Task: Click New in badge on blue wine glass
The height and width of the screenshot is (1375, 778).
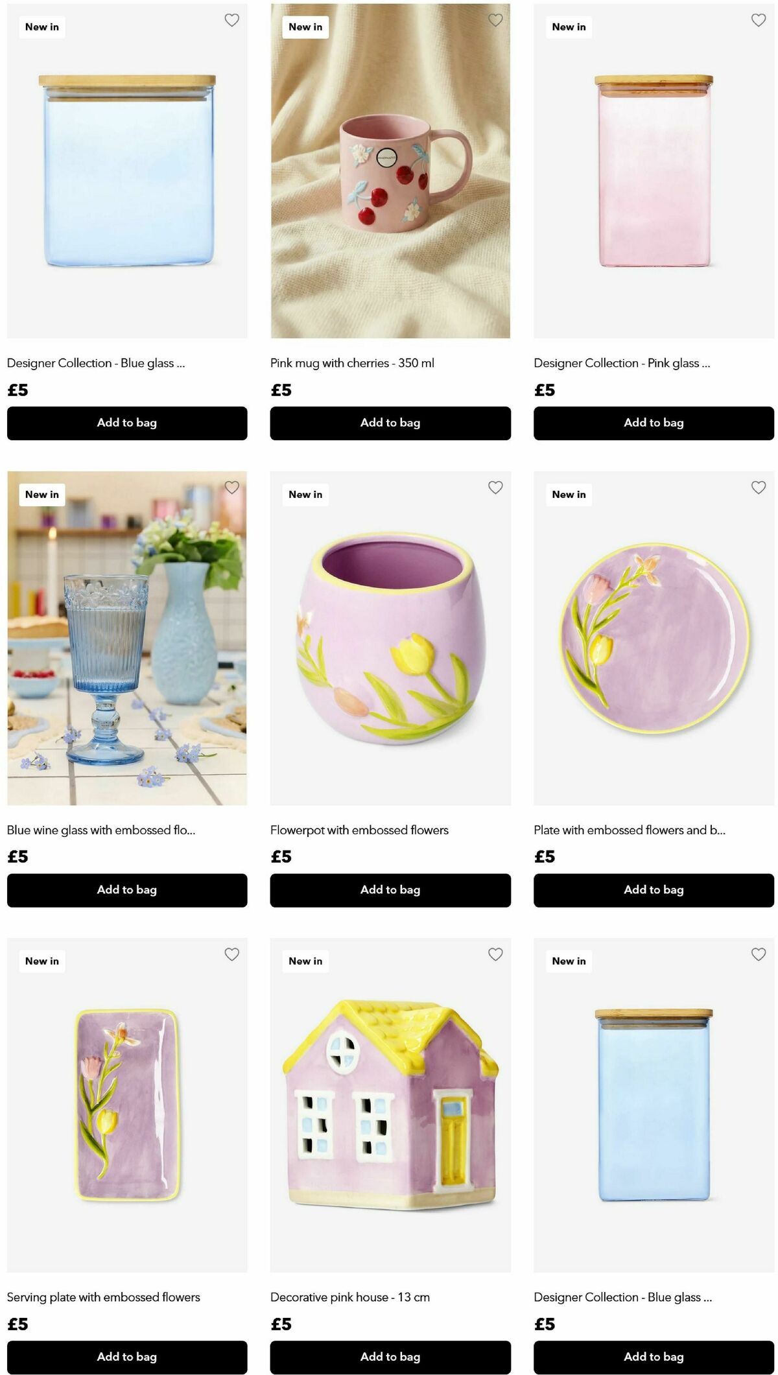Action: [x=42, y=495]
